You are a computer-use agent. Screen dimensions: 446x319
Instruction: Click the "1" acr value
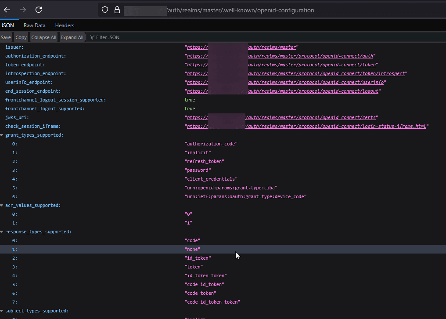pos(188,223)
